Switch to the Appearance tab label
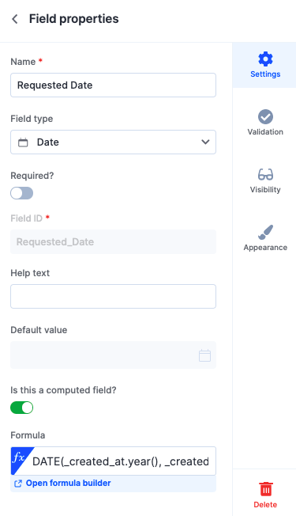 (x=265, y=248)
